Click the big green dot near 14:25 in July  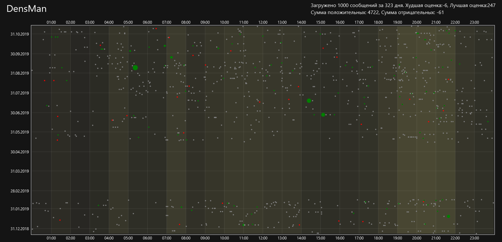[309, 101]
